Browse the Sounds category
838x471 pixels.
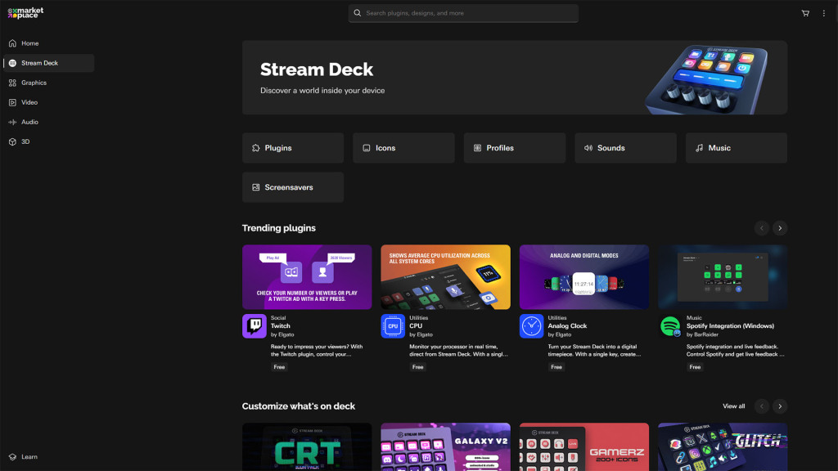point(625,148)
